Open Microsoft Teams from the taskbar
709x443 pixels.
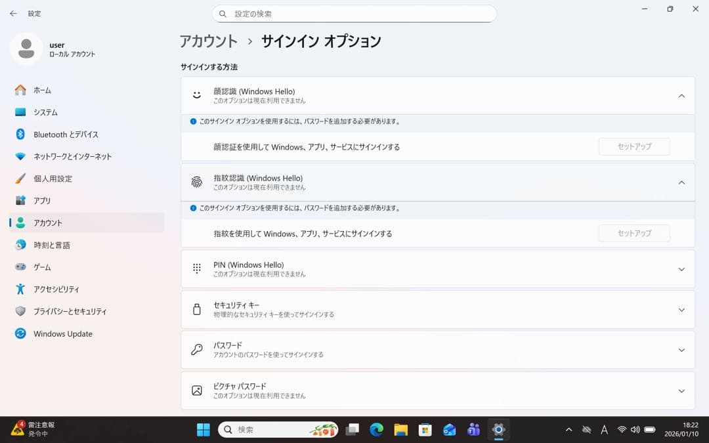(x=473, y=429)
